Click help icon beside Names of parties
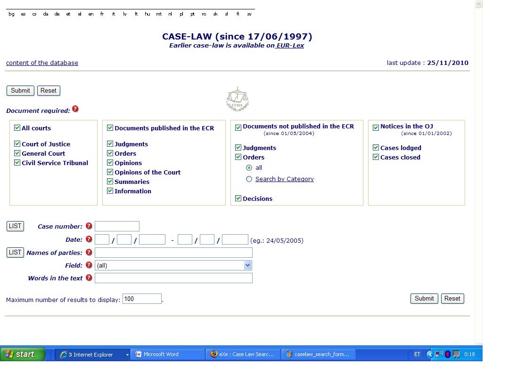 [x=89, y=253]
